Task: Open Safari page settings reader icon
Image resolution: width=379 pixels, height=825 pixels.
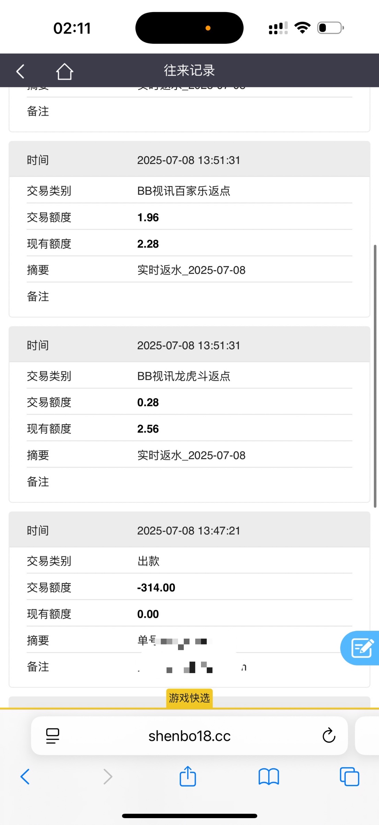Action: pyautogui.click(x=52, y=736)
